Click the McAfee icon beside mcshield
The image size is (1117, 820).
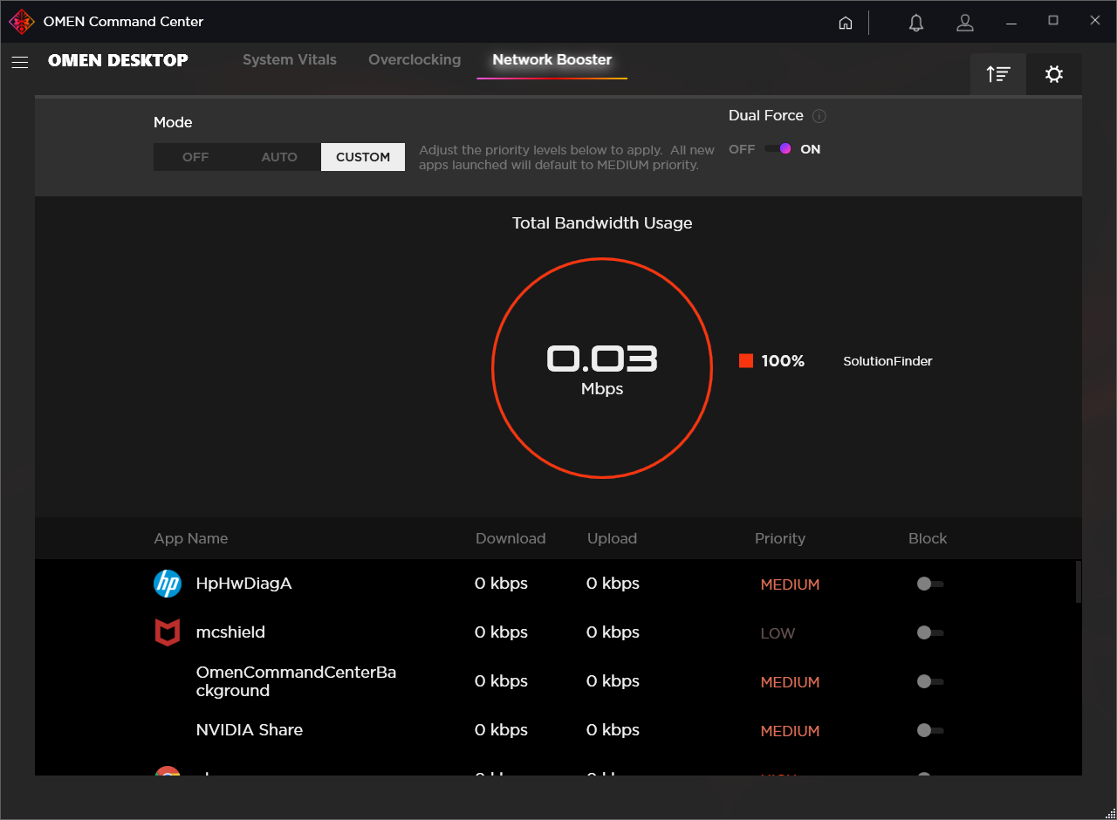click(168, 632)
